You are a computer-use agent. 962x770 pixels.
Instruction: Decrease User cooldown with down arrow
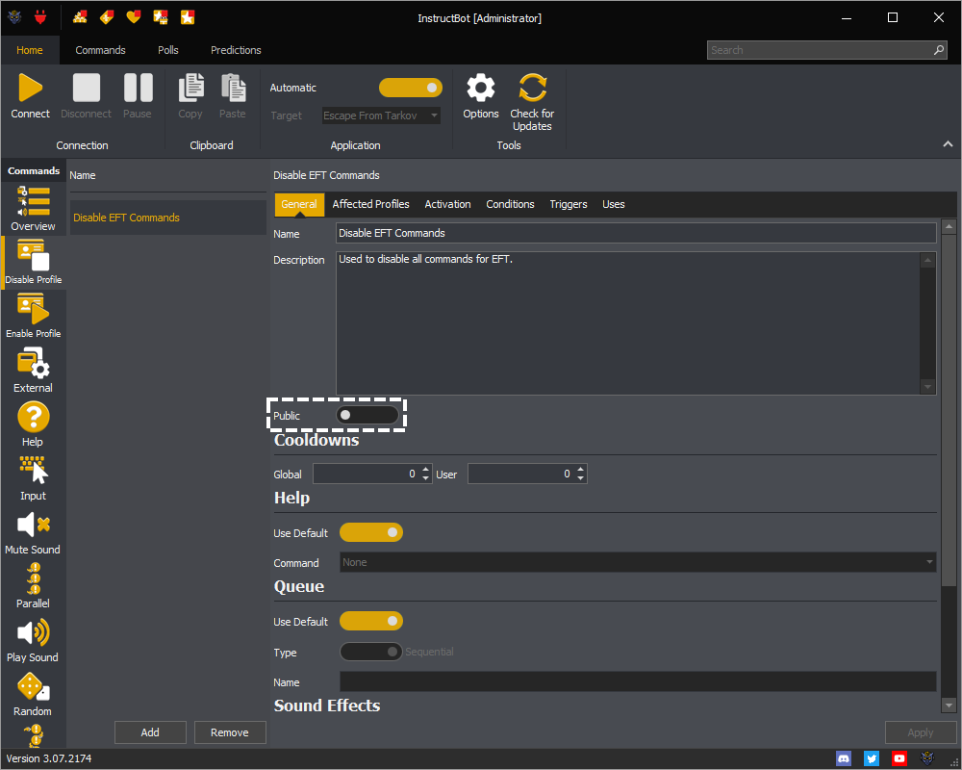(x=580, y=478)
